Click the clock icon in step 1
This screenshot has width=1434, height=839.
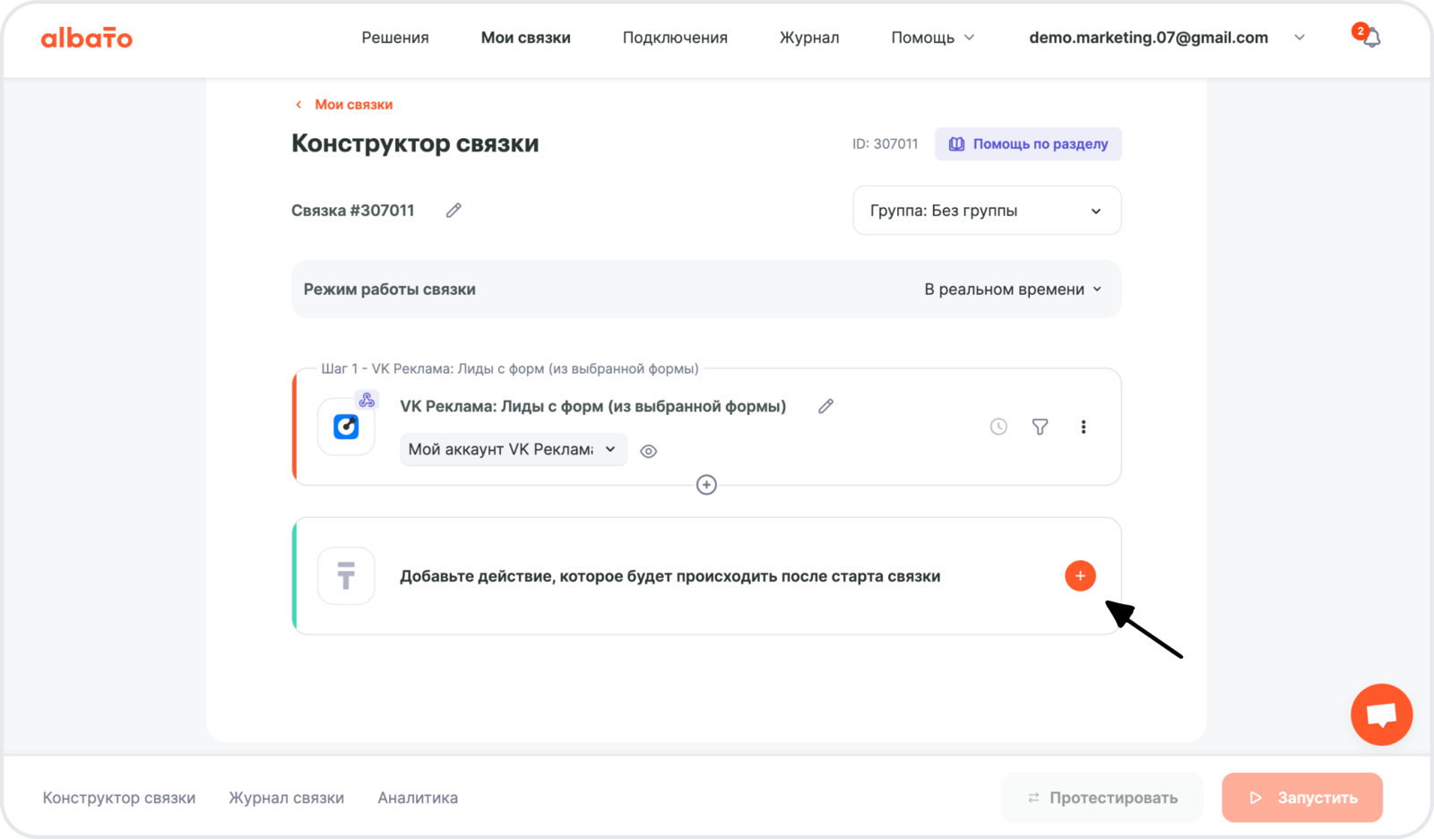coord(998,427)
